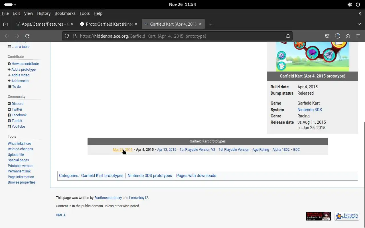
Task: Open the Apr 13, 2015 prototype link
Action: pos(167,150)
